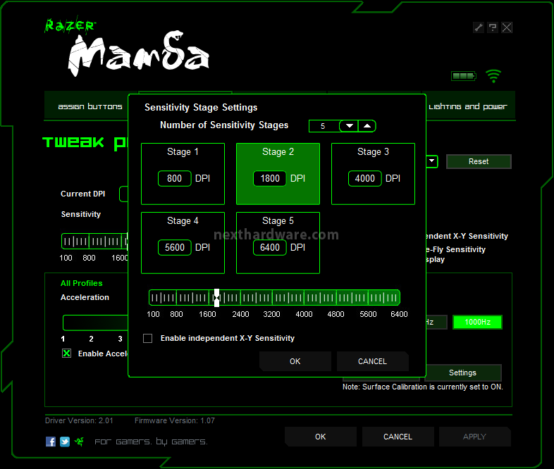This screenshot has width=554, height=469.
Task: Click the DPI slider handle in stage dialog
Action: 216,298
